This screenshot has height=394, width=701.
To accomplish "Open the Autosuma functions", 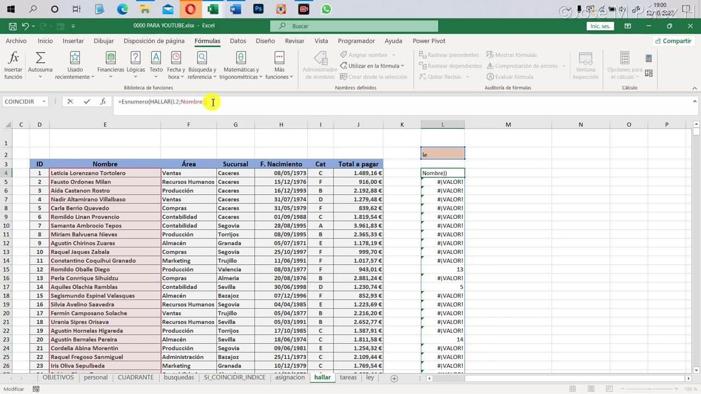I will [x=40, y=66].
